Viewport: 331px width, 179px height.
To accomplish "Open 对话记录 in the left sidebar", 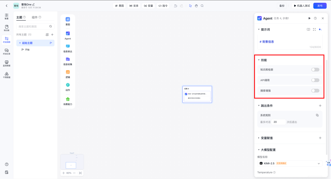I will 7,52.
